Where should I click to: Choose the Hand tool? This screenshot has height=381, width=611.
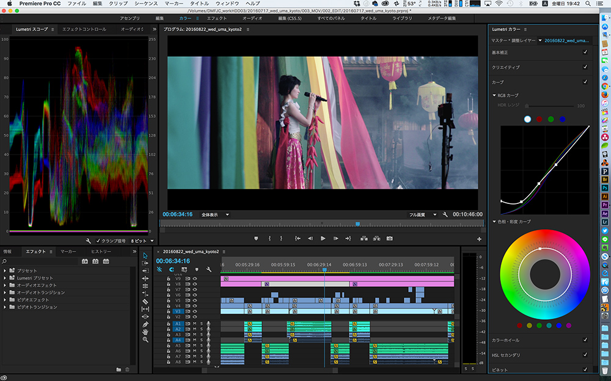(145, 332)
